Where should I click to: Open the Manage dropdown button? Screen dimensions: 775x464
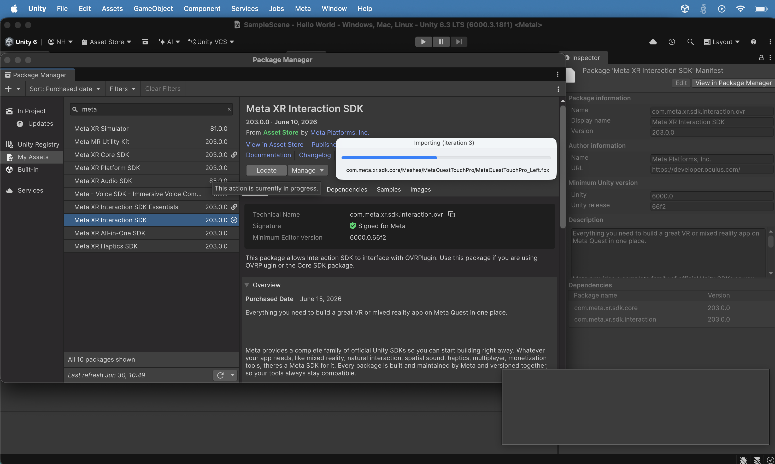click(308, 170)
